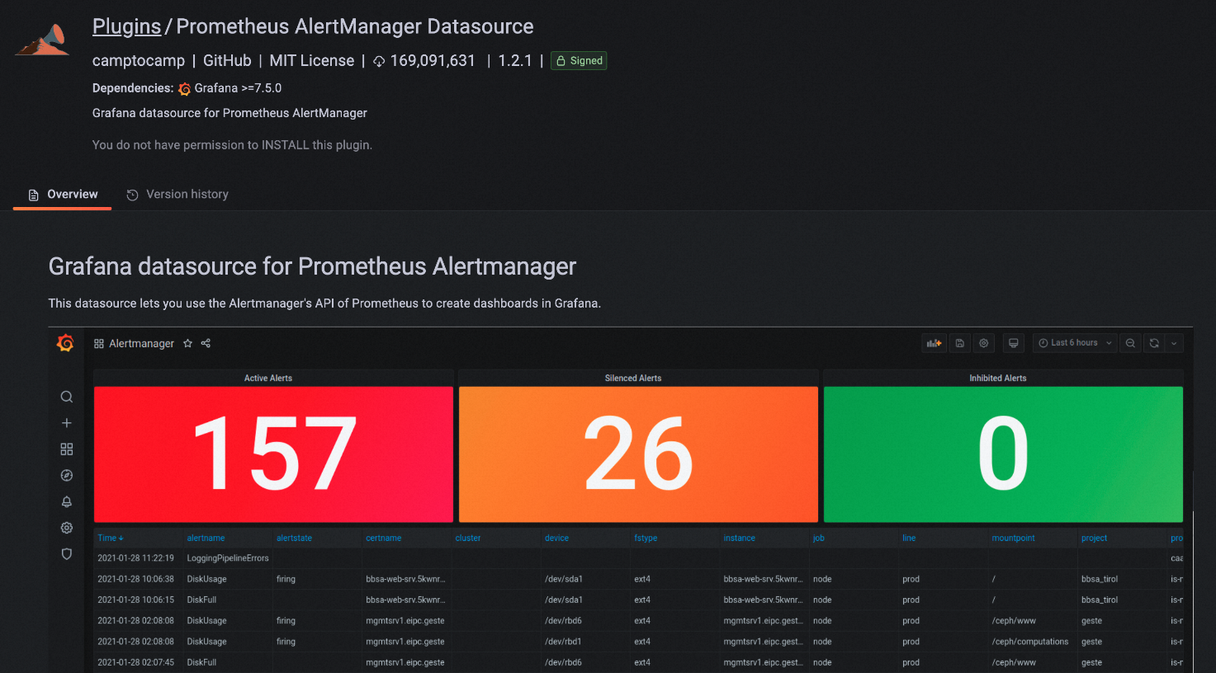Screen dimensions: 1216x673
Task: Open the Grafana search
Action: click(66, 396)
